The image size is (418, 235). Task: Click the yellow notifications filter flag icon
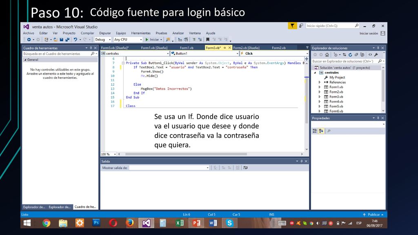coord(292,26)
